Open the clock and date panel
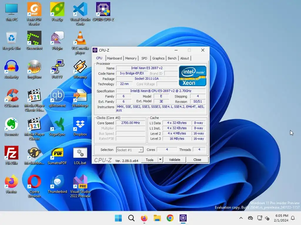This screenshot has width=301, height=225. coord(281,218)
